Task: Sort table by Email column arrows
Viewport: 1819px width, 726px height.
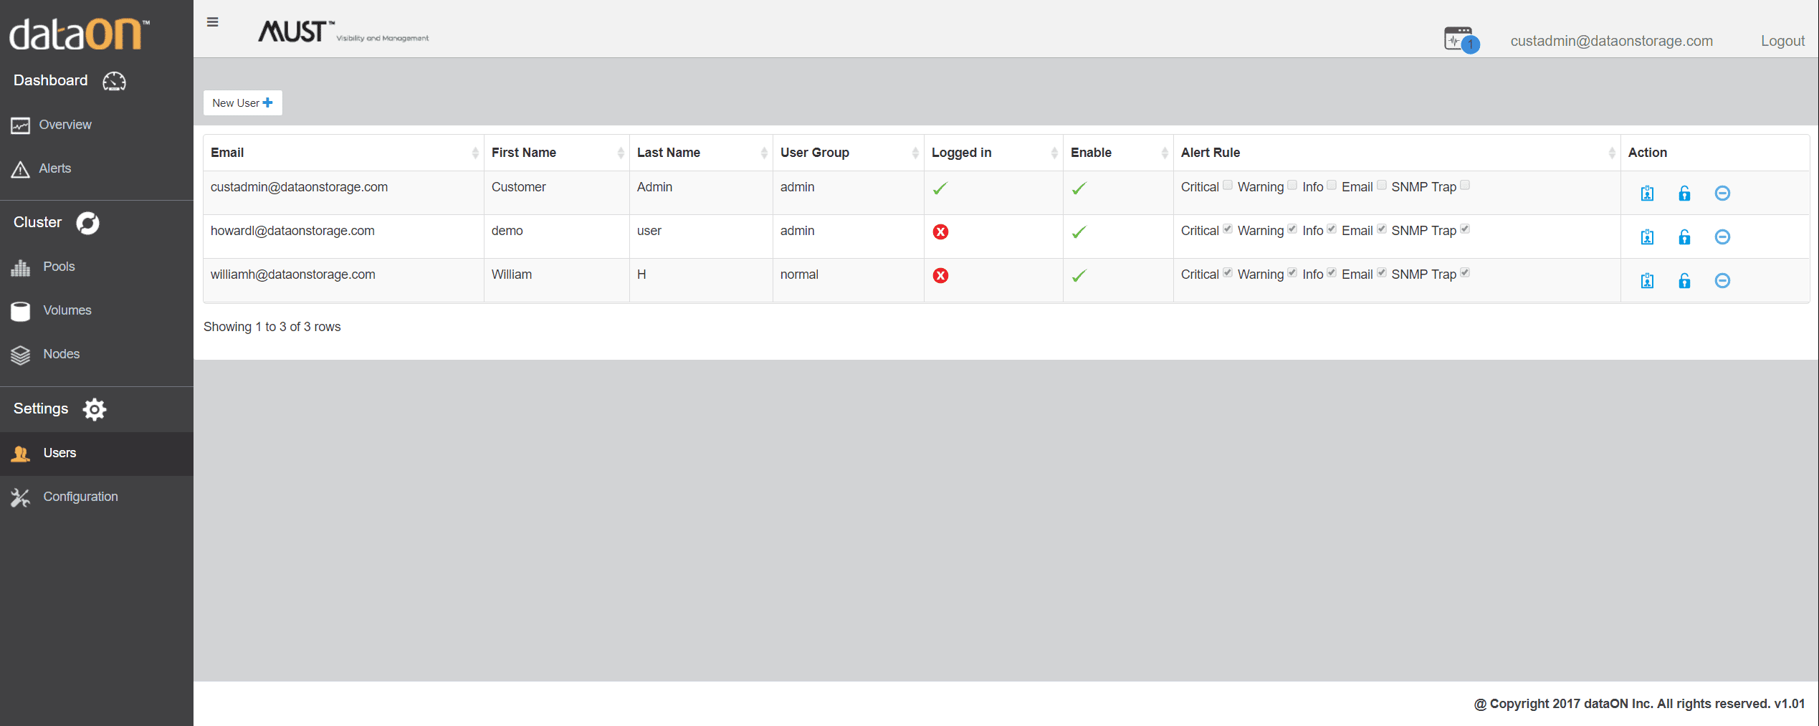Action: [475, 153]
